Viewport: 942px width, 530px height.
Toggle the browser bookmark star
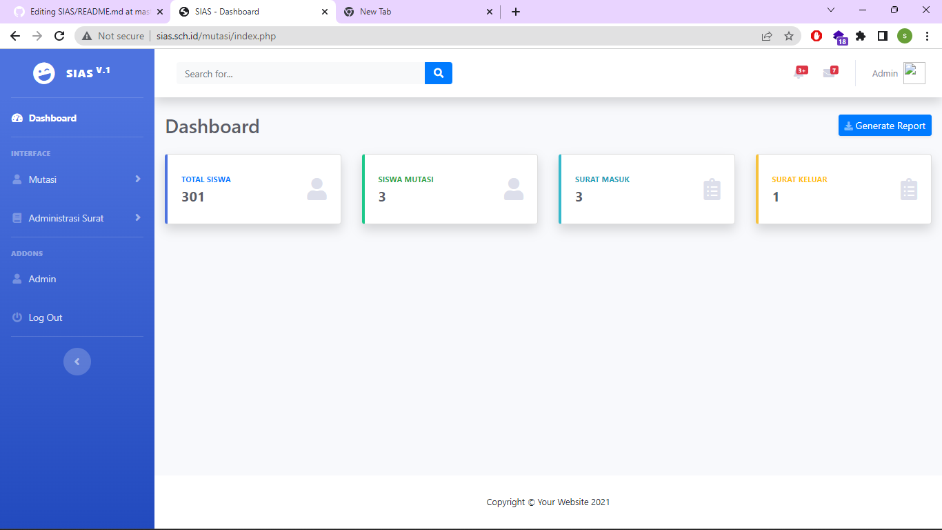(789, 35)
